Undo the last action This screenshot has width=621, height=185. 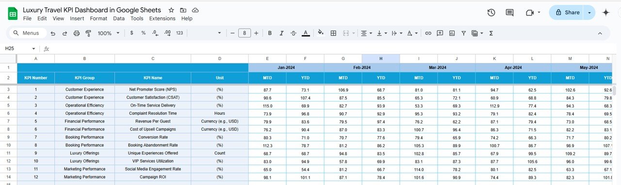[52, 33]
